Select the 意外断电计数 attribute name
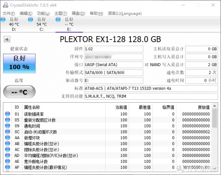Image resolution: width=221 pixels, height=175 pixels. point(36,162)
